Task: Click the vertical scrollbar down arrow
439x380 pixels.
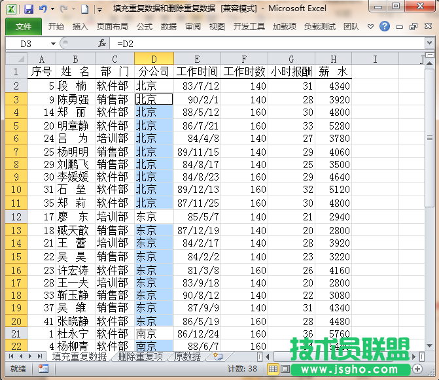Action: (430, 346)
